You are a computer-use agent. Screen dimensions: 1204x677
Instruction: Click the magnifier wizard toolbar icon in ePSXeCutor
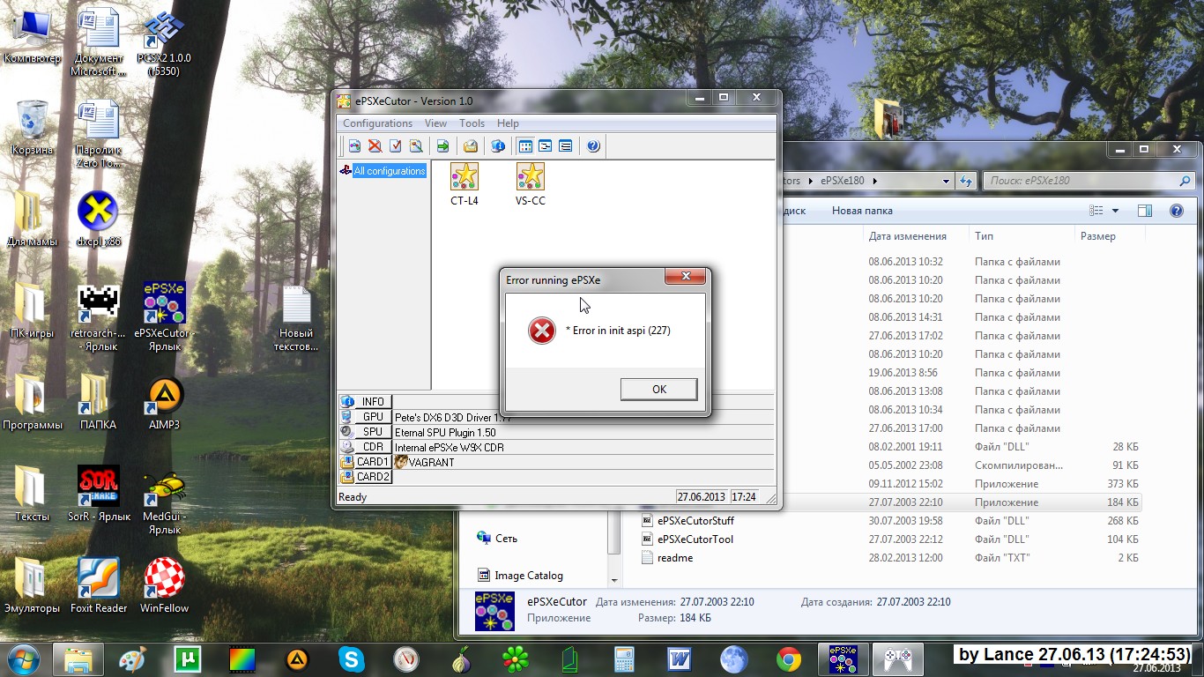point(416,146)
